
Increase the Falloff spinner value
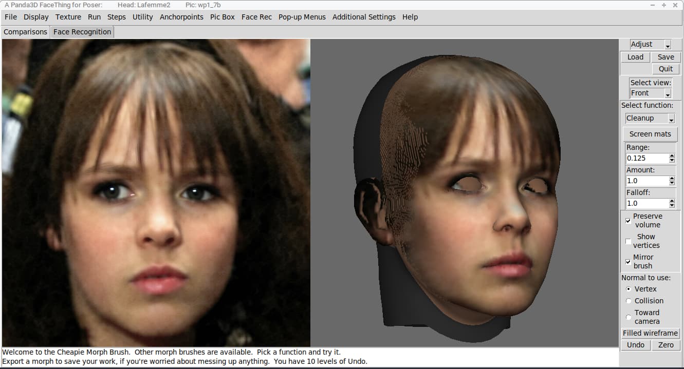coord(672,201)
